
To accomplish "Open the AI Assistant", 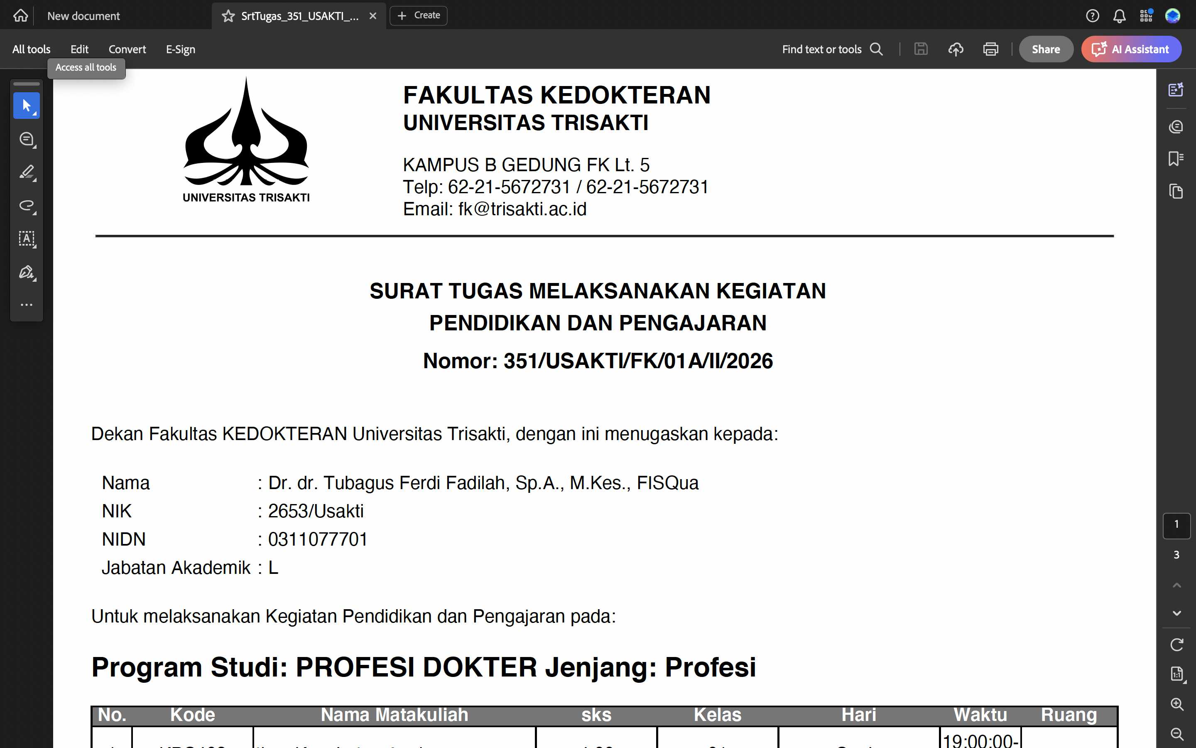I will (1131, 49).
